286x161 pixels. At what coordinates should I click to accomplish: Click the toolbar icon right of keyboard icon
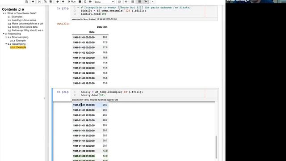126,2
